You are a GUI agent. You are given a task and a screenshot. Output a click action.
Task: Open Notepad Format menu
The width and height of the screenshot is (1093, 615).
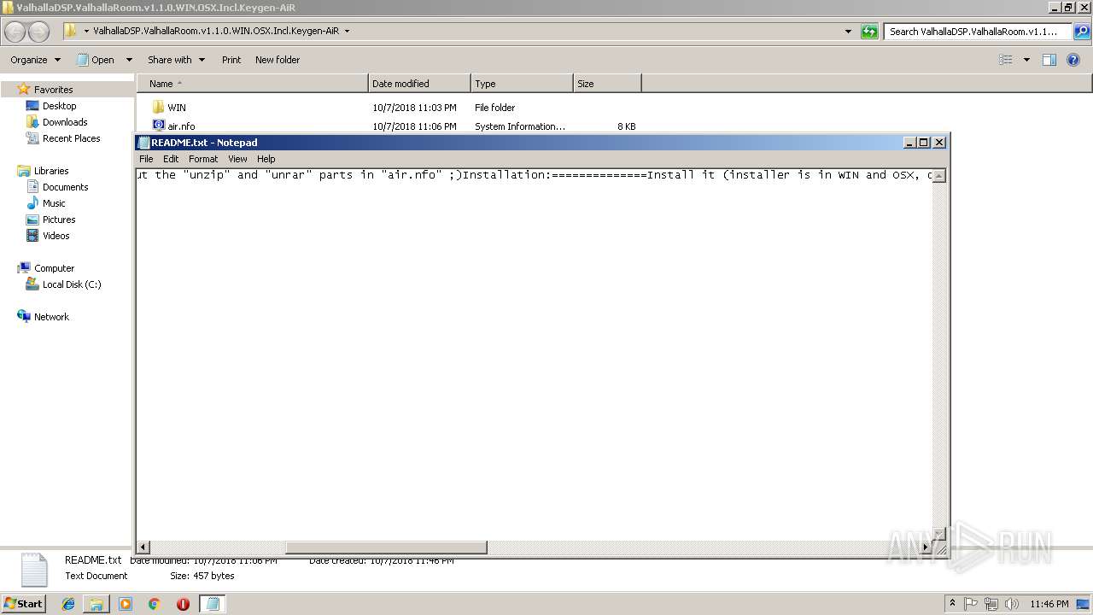click(203, 159)
